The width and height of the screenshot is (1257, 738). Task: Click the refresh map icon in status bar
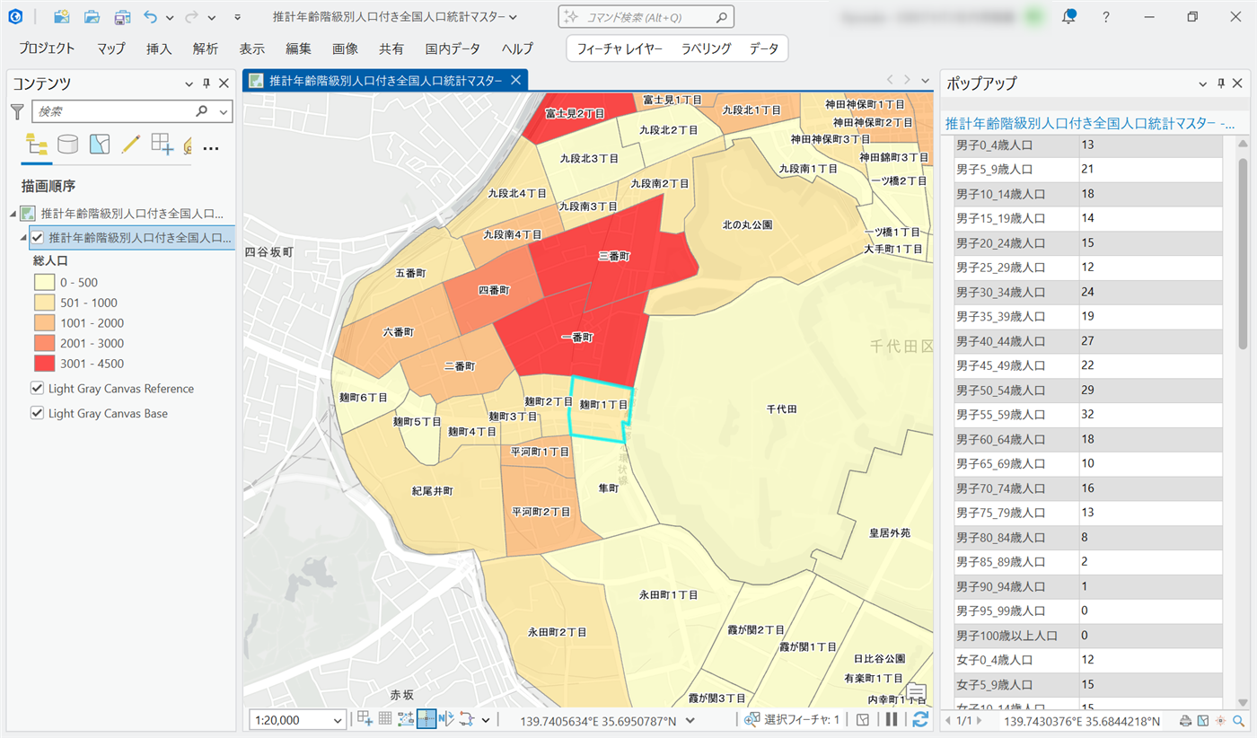click(920, 719)
